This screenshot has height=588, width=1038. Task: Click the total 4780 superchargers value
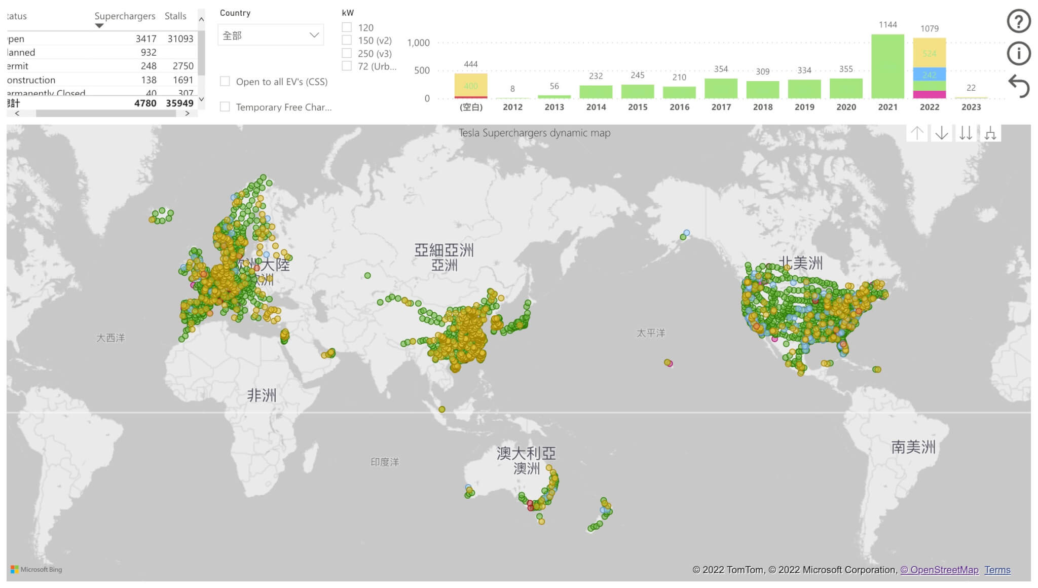[145, 103]
